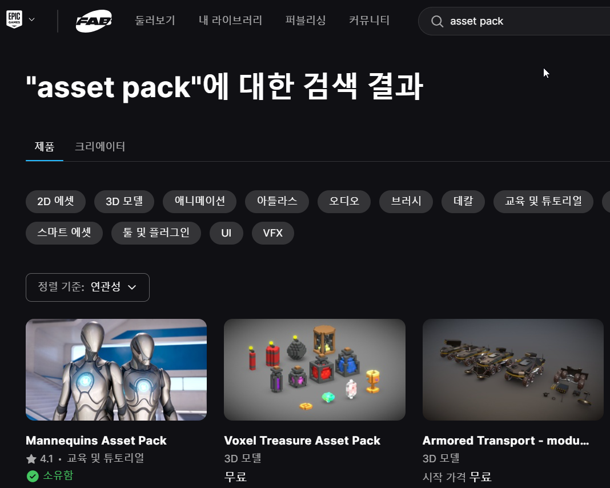This screenshot has height=488, width=610.
Task: Click the asset pack search field
Action: tap(514, 21)
